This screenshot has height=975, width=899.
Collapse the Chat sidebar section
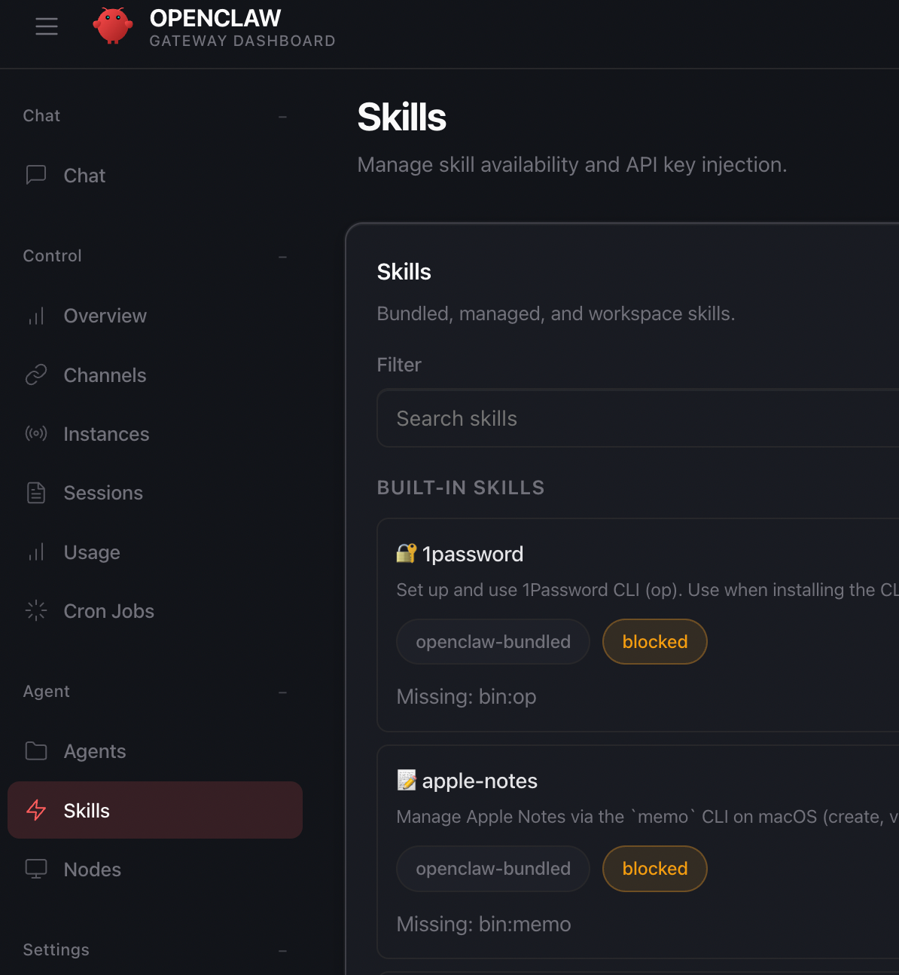(x=282, y=117)
